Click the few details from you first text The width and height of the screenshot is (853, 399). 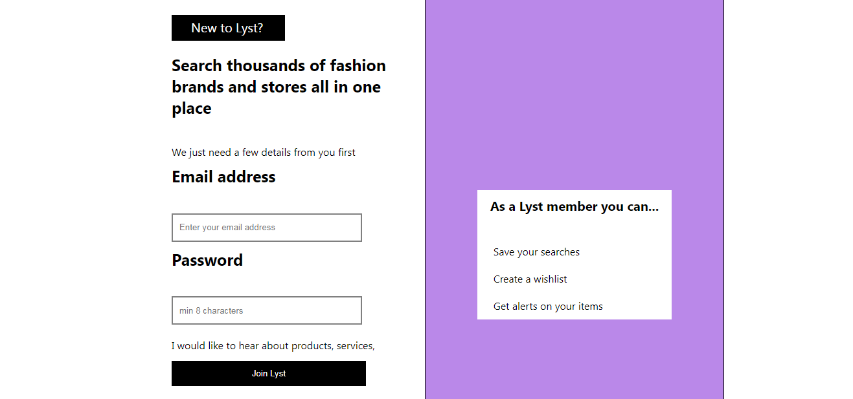tap(263, 152)
